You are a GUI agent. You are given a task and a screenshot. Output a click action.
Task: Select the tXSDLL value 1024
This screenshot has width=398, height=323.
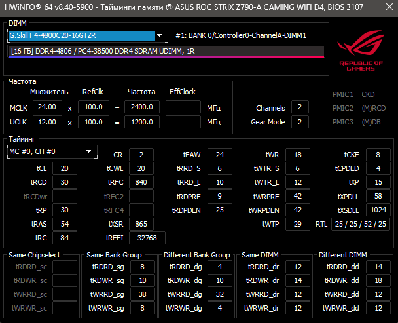(x=378, y=210)
